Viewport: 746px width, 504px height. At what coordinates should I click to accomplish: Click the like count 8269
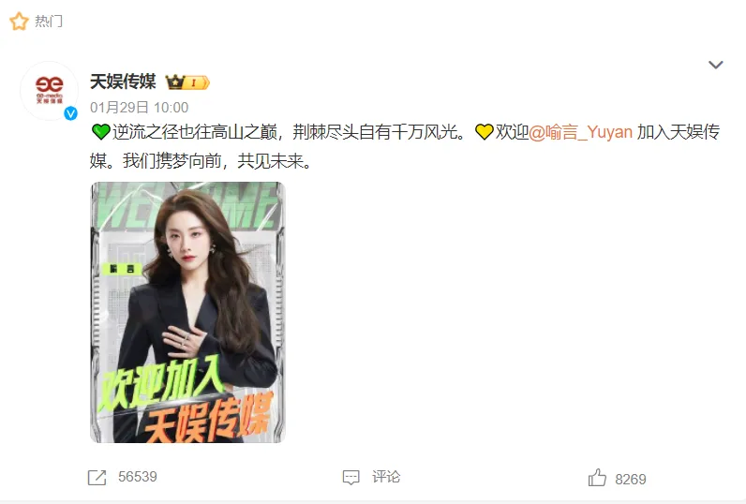(631, 480)
